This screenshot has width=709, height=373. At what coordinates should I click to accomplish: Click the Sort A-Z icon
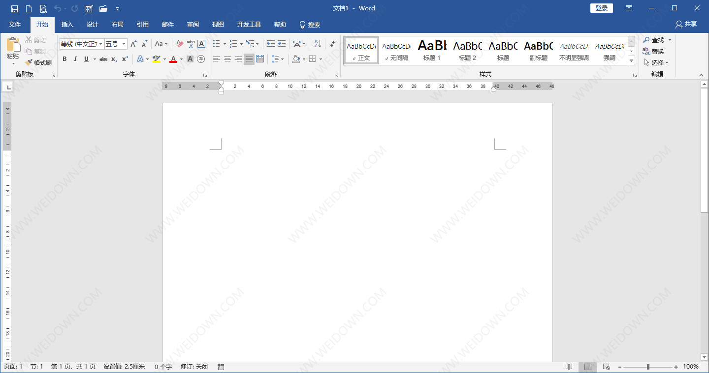318,44
